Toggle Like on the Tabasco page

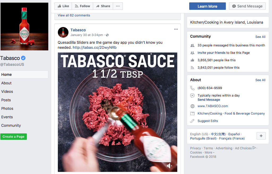tap(63, 6)
